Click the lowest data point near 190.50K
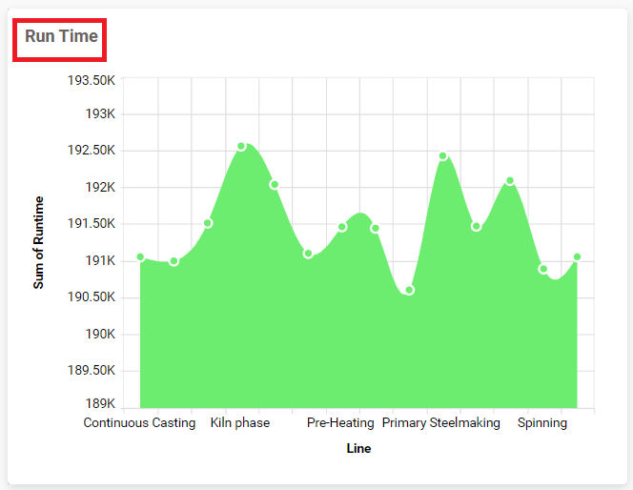Viewport: 633px width, 490px height. coord(409,290)
